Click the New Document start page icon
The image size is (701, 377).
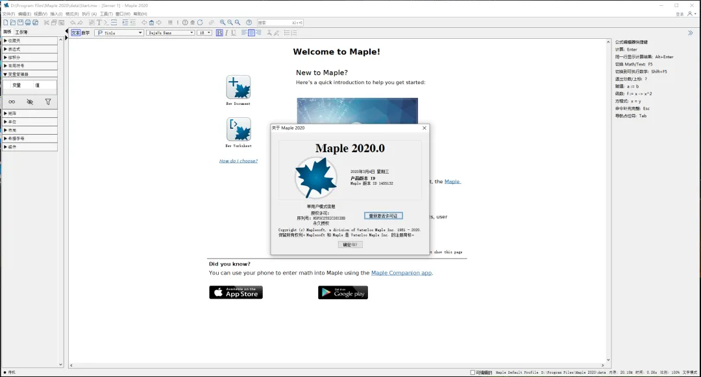tap(238, 87)
